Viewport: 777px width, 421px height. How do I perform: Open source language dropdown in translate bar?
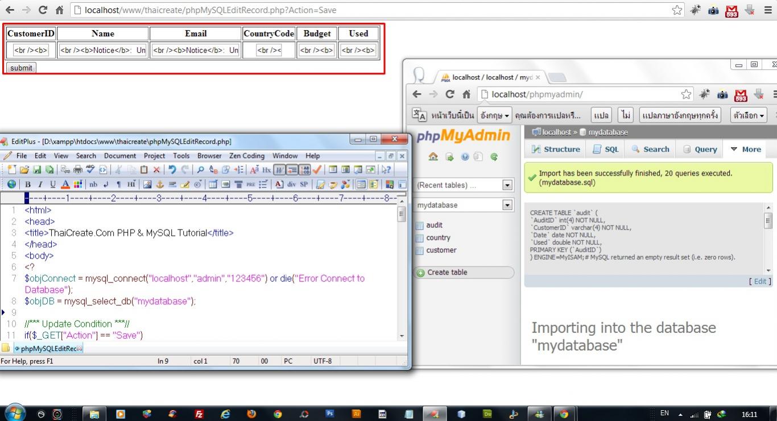494,115
